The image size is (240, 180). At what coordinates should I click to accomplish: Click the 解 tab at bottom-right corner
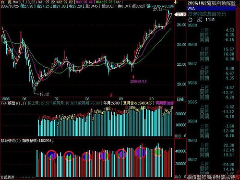click(238, 177)
